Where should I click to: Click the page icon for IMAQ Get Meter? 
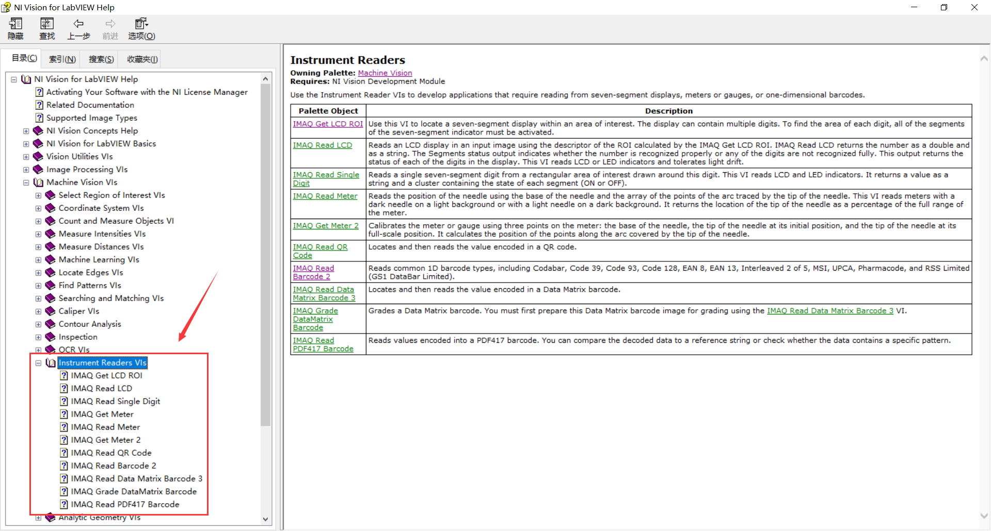point(64,414)
